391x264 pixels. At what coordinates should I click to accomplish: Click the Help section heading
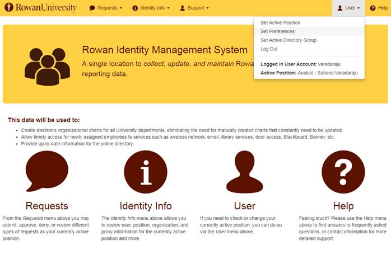[x=343, y=206]
